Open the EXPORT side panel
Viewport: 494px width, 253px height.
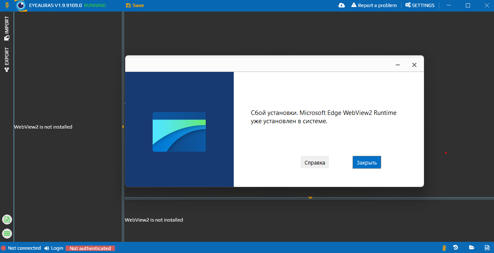point(7,60)
